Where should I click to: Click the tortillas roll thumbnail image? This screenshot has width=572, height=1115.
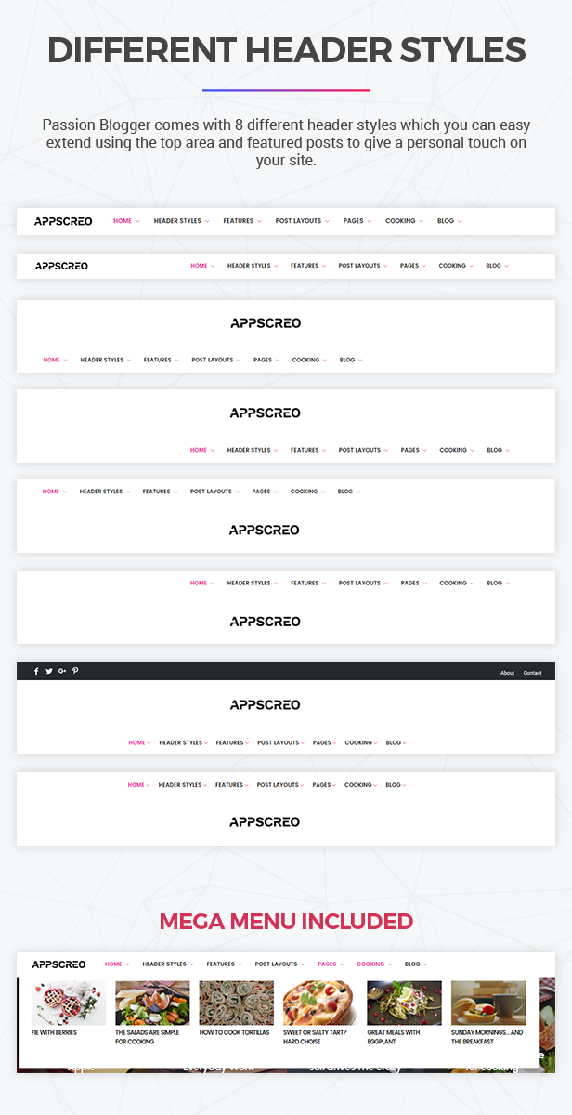click(x=237, y=1003)
